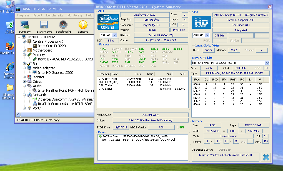The width and height of the screenshot is (283, 171).
Task: Open the Benchmarks menu
Action: pos(55,15)
